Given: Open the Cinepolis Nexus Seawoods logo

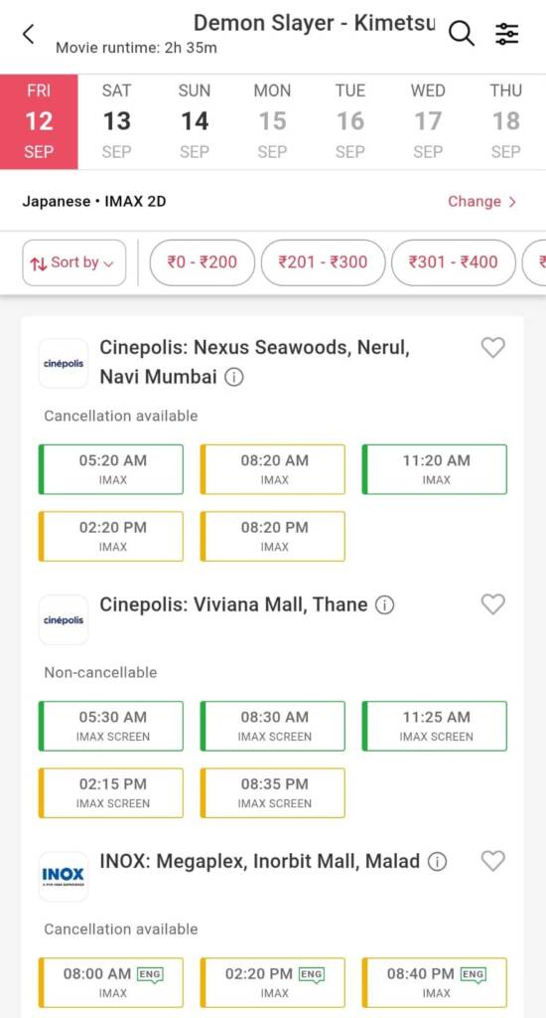Looking at the screenshot, I should 64,363.
